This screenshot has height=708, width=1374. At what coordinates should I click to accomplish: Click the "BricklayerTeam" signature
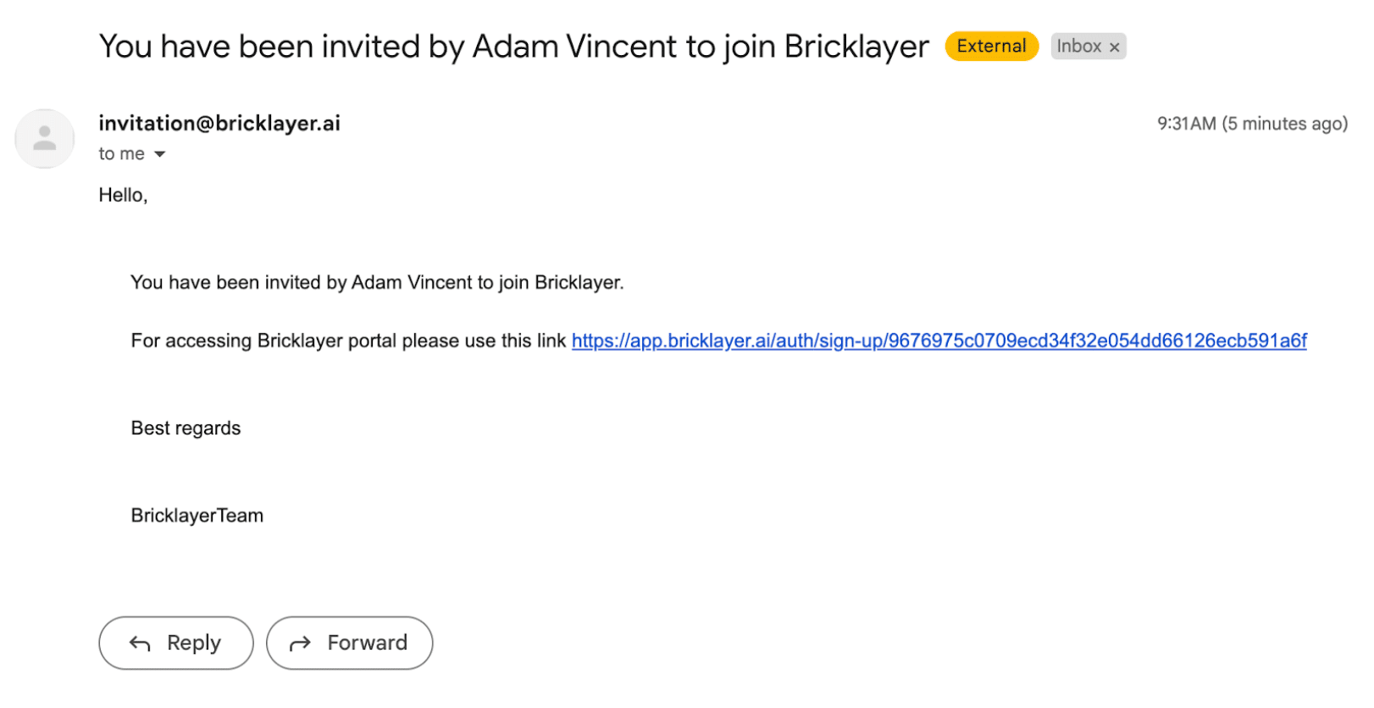tap(197, 516)
